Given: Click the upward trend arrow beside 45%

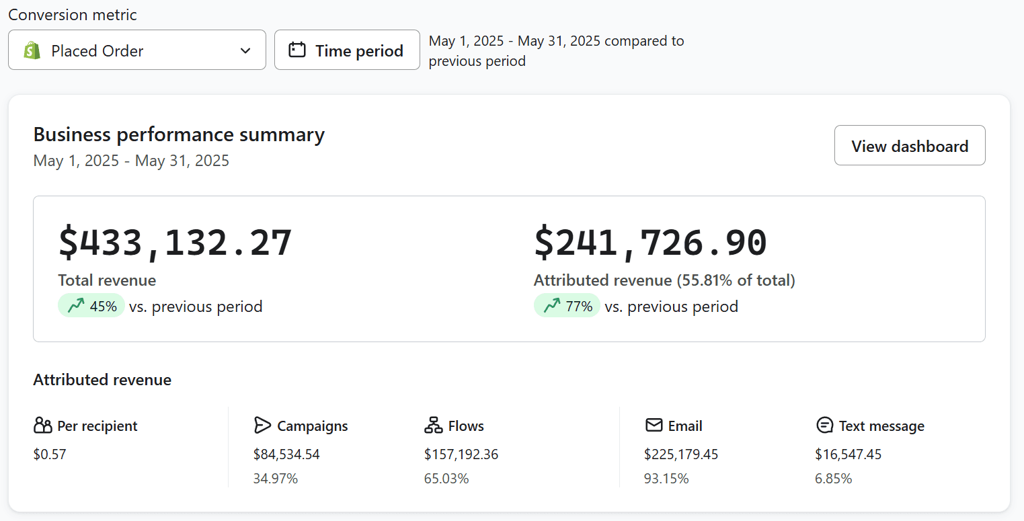Looking at the screenshot, I should 76,305.
